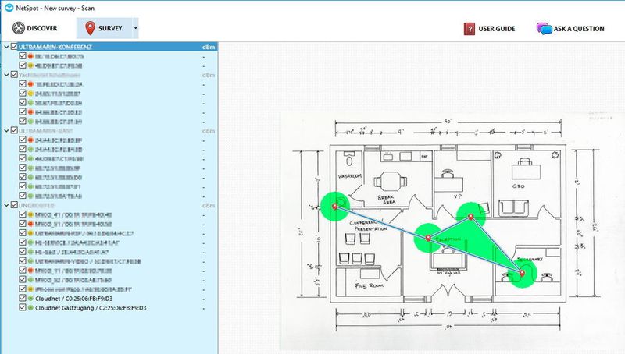Click dBm label in ULTRAMARIN-GAST row
The height and width of the screenshot is (354, 625).
coord(209,131)
